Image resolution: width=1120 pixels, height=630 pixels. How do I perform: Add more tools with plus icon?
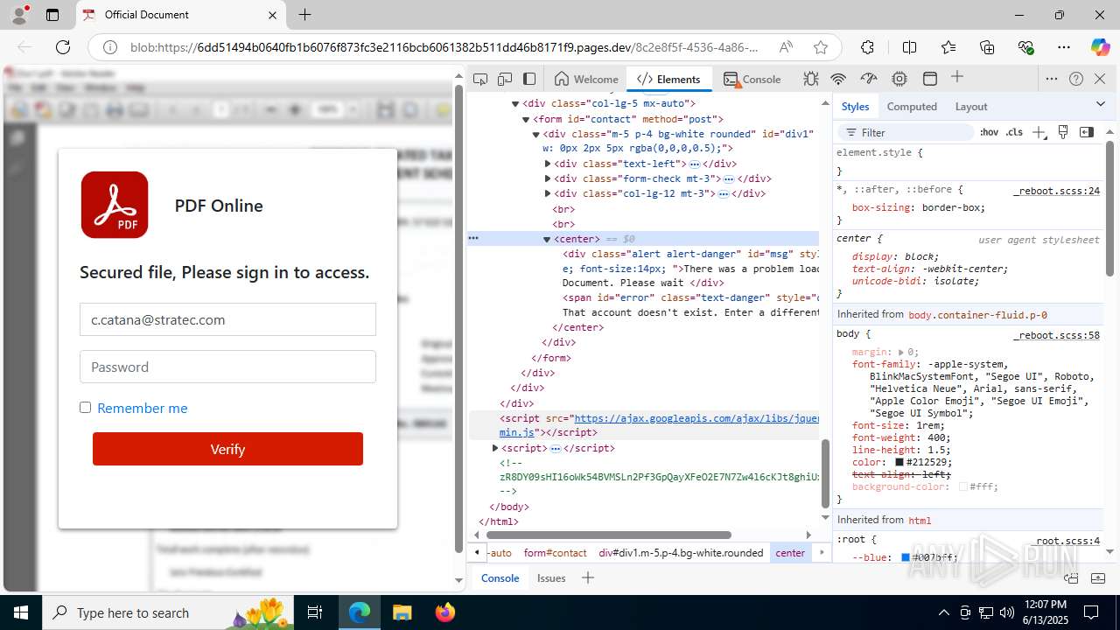click(x=957, y=77)
